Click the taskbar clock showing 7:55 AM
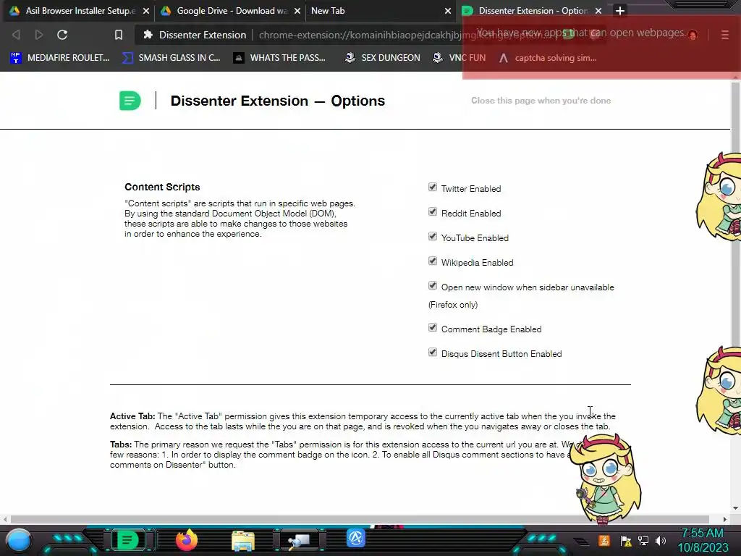Screen dimensions: 741x556 [x=702, y=540]
